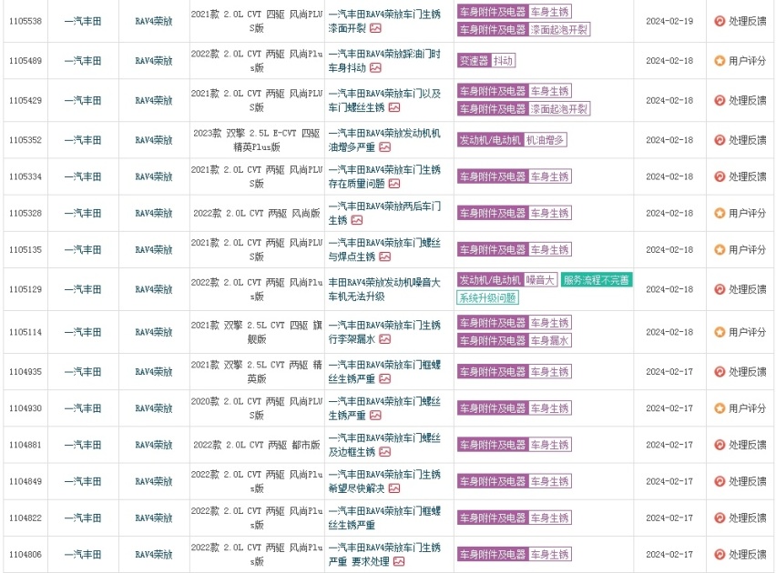Open complaint 丰田RAV4荣放发动机噪音大车机无法升级

384,289
